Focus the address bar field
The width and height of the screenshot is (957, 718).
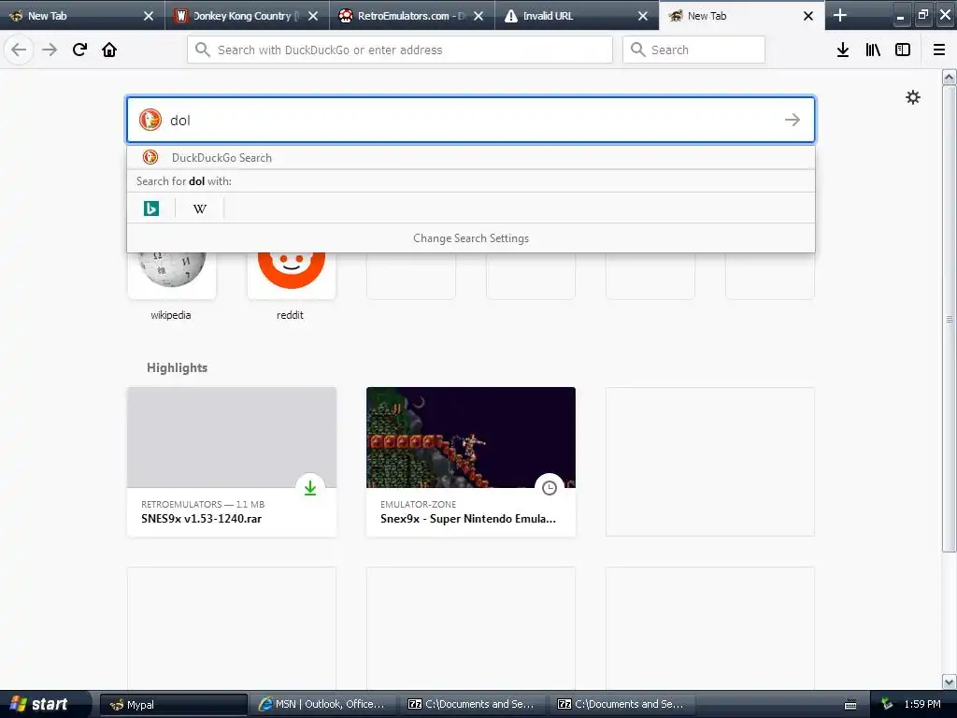click(400, 50)
